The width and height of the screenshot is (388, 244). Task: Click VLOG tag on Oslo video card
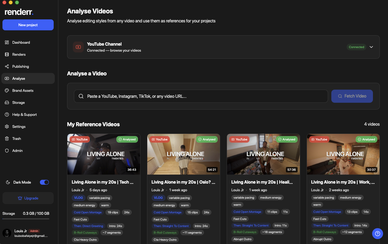(158, 198)
